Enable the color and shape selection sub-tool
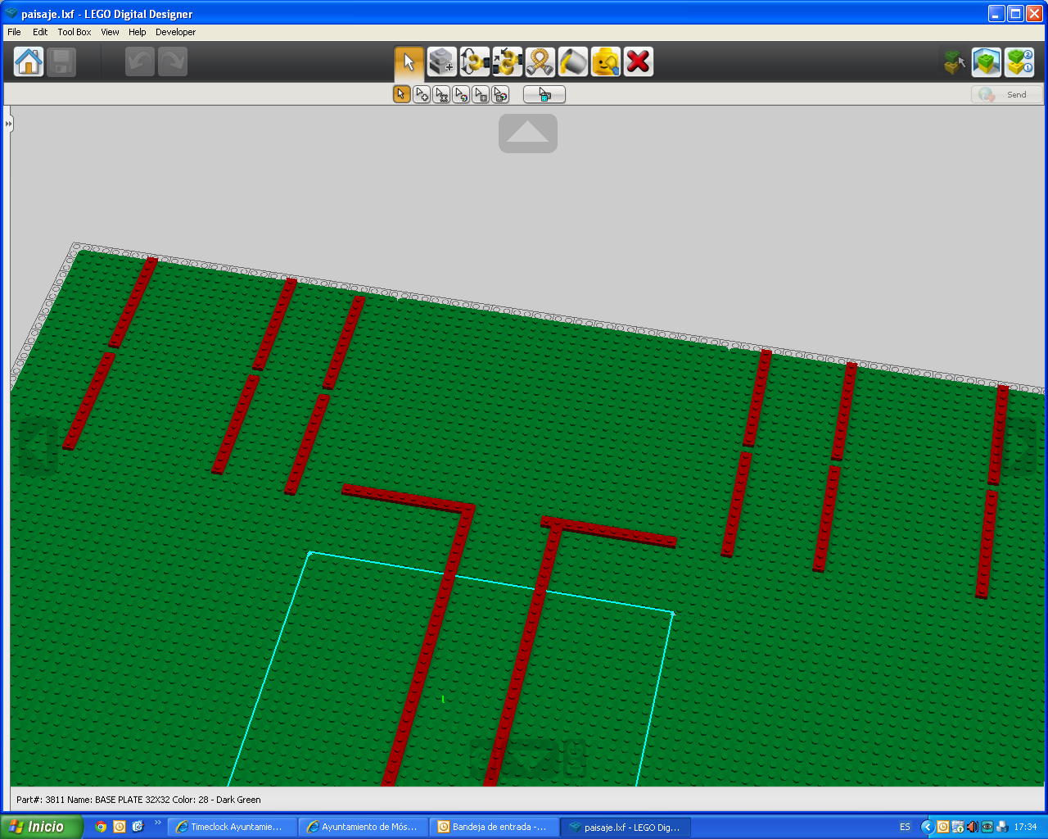The image size is (1048, 839). click(500, 94)
